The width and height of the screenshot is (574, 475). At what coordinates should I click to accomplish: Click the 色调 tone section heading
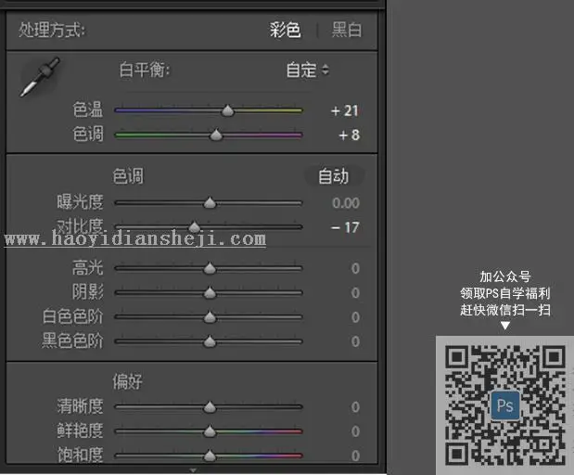coord(128,176)
